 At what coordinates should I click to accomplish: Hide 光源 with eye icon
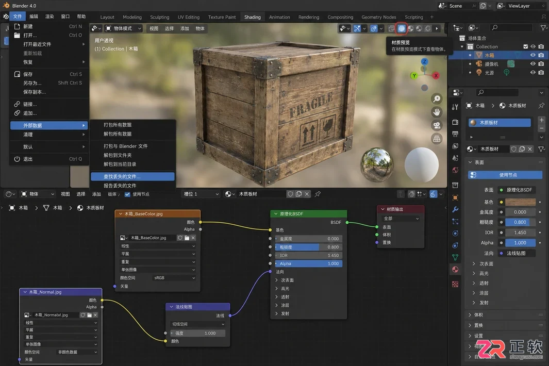tap(533, 73)
